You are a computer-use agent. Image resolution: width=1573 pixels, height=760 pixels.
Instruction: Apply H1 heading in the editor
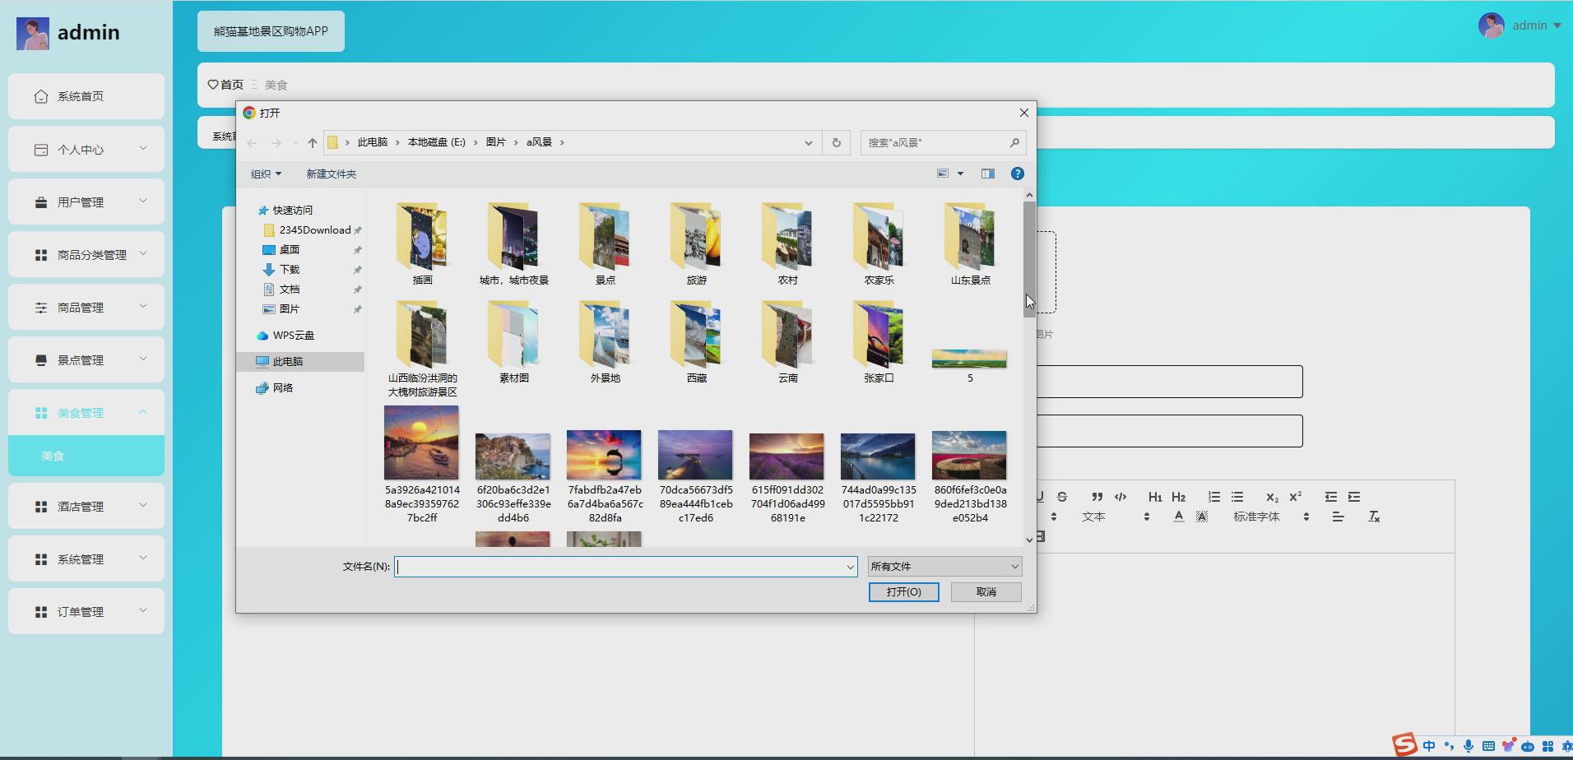[1155, 497]
